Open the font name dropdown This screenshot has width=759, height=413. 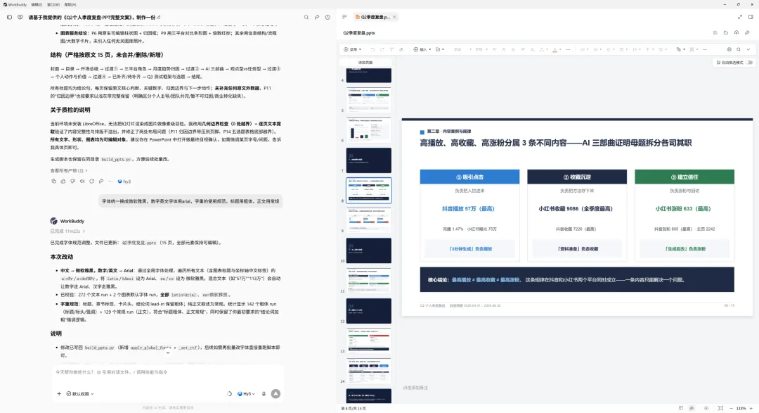(x=462, y=49)
